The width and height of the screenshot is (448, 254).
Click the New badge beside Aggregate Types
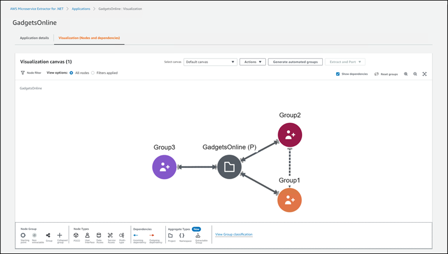[x=196, y=229]
